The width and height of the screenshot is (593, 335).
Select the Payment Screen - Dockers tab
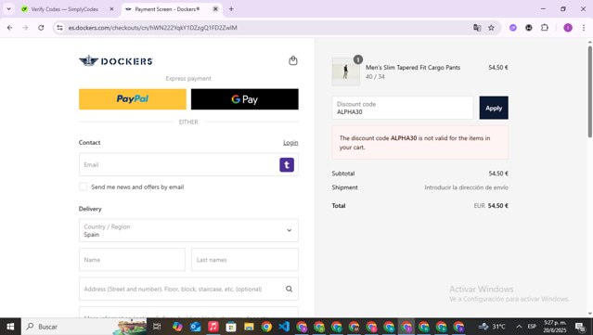(x=167, y=9)
